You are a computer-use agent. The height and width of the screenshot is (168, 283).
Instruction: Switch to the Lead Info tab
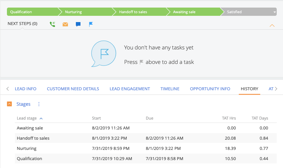coord(26,89)
